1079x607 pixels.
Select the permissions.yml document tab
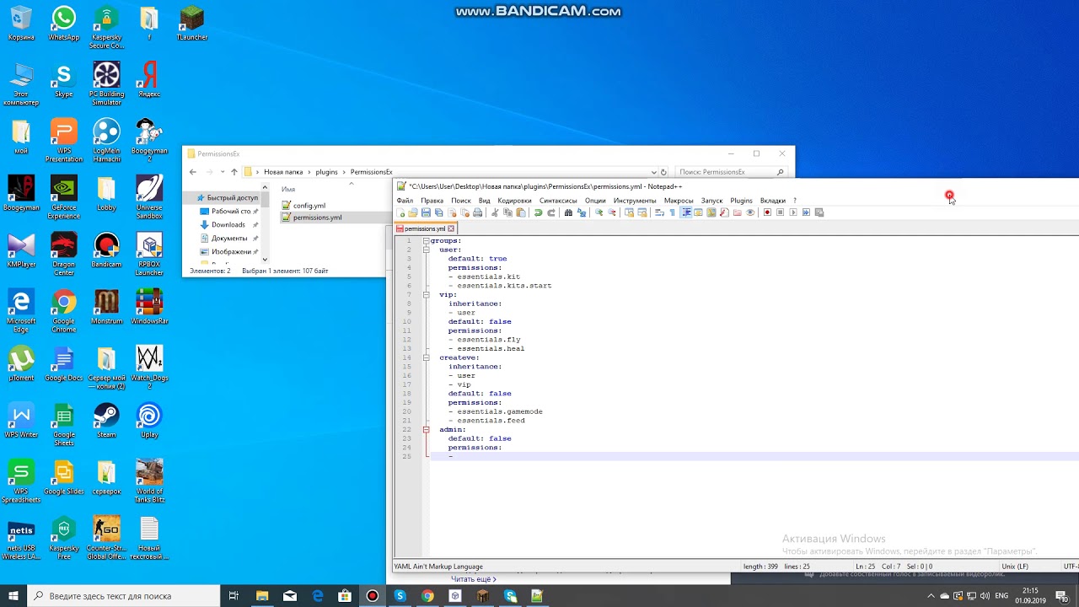426,228
